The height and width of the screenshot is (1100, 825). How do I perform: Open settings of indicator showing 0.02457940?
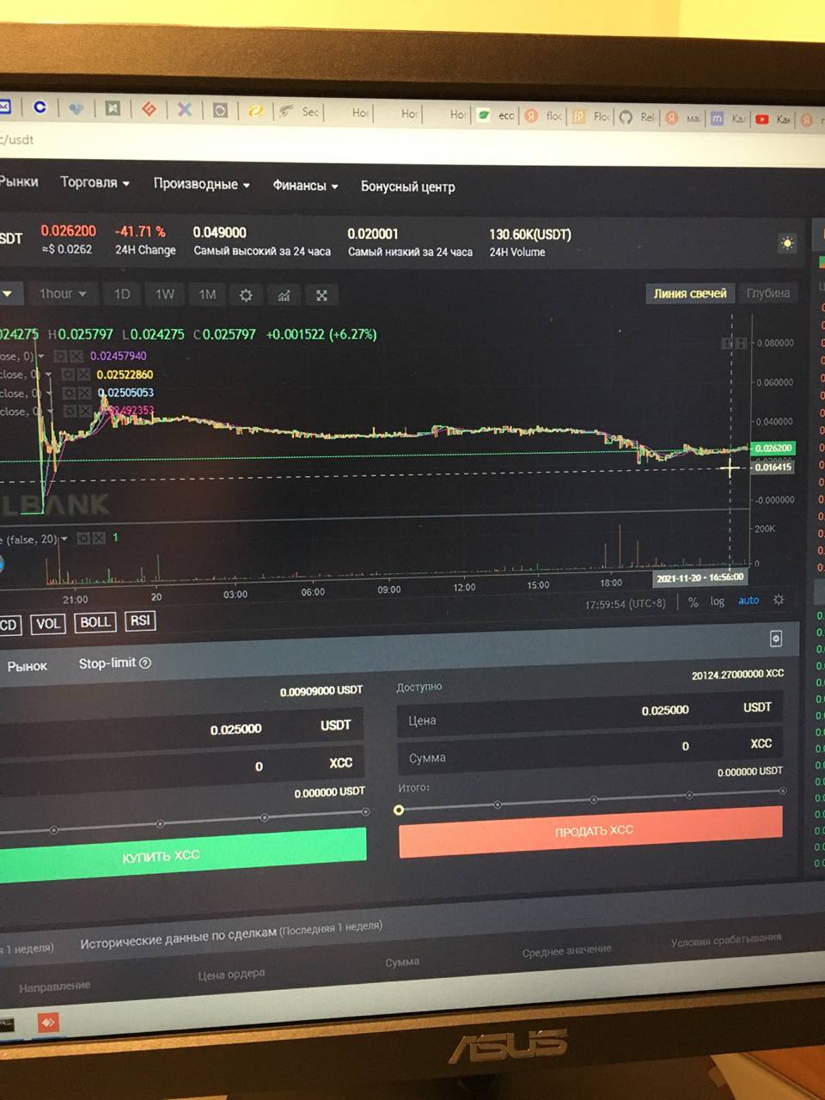[x=60, y=356]
